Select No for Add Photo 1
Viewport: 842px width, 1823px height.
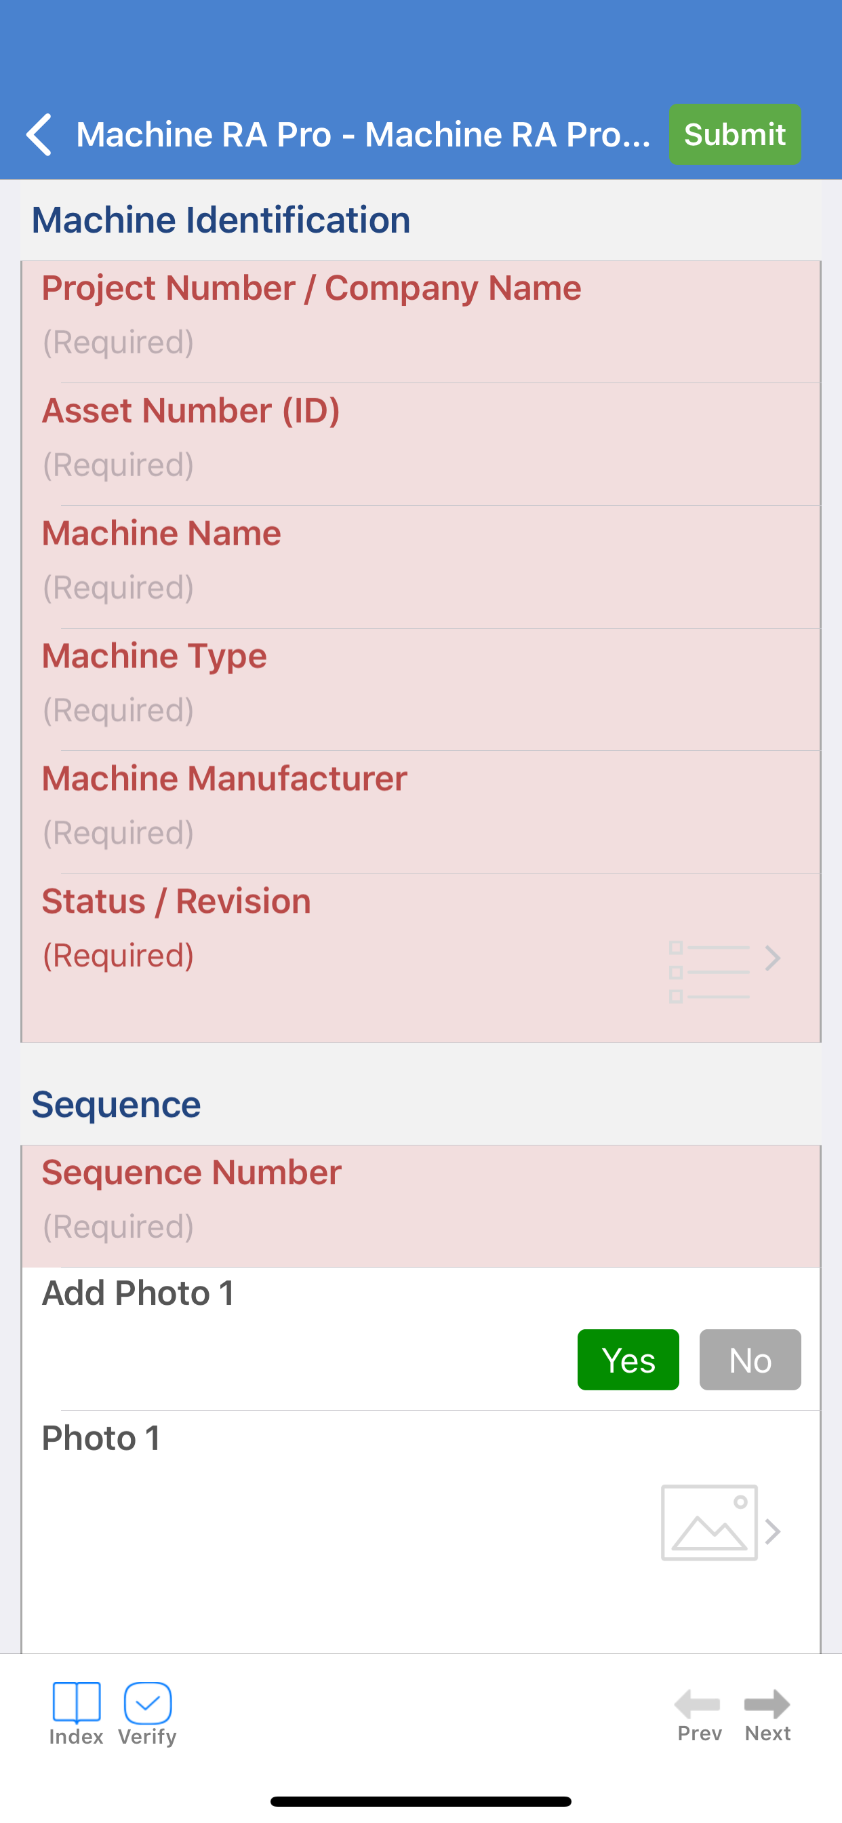750,1360
